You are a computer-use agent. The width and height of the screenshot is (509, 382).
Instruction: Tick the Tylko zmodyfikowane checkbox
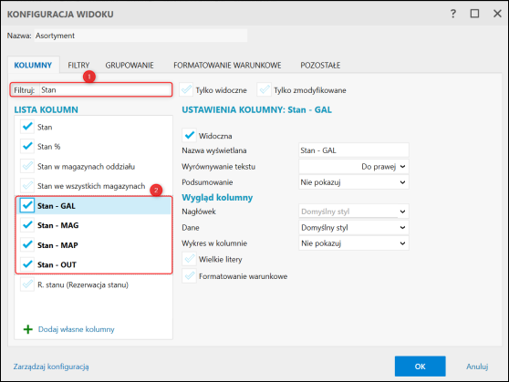(265, 89)
